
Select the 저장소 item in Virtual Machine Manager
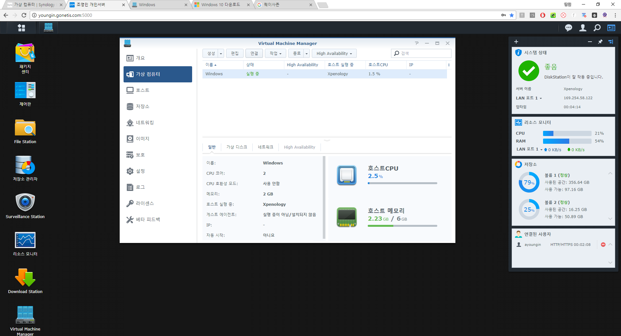tap(143, 106)
